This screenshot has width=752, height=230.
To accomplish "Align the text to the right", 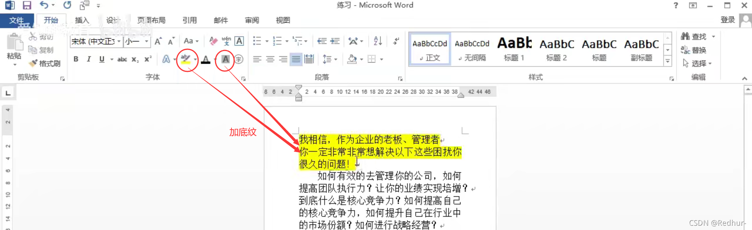I will 283,59.
